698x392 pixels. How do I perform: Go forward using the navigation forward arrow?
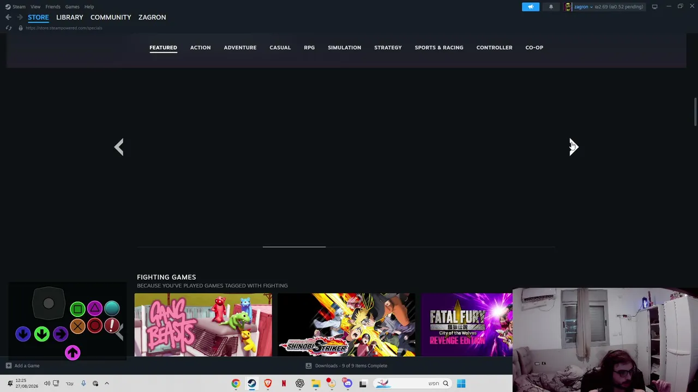point(20,17)
